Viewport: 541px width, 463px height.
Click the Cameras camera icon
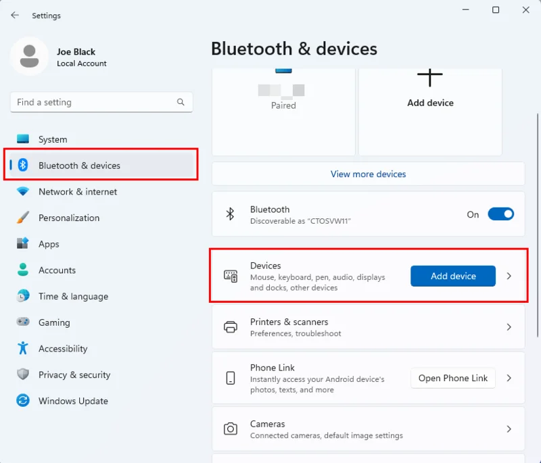pyautogui.click(x=231, y=429)
